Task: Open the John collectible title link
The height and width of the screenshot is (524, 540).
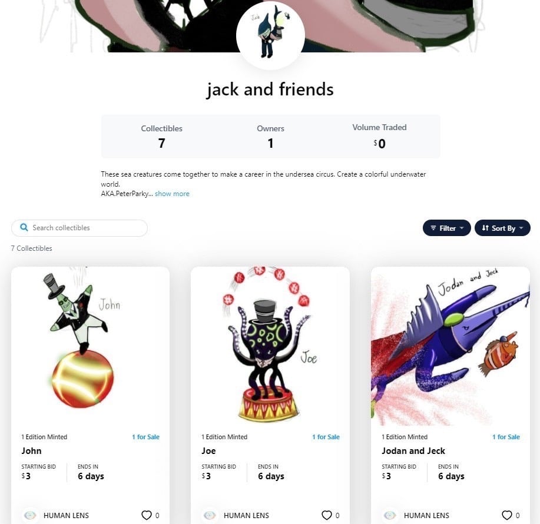Action: coord(31,450)
